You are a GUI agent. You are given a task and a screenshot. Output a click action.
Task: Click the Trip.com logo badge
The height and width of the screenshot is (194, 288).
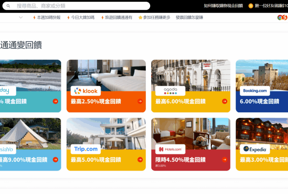86,149
